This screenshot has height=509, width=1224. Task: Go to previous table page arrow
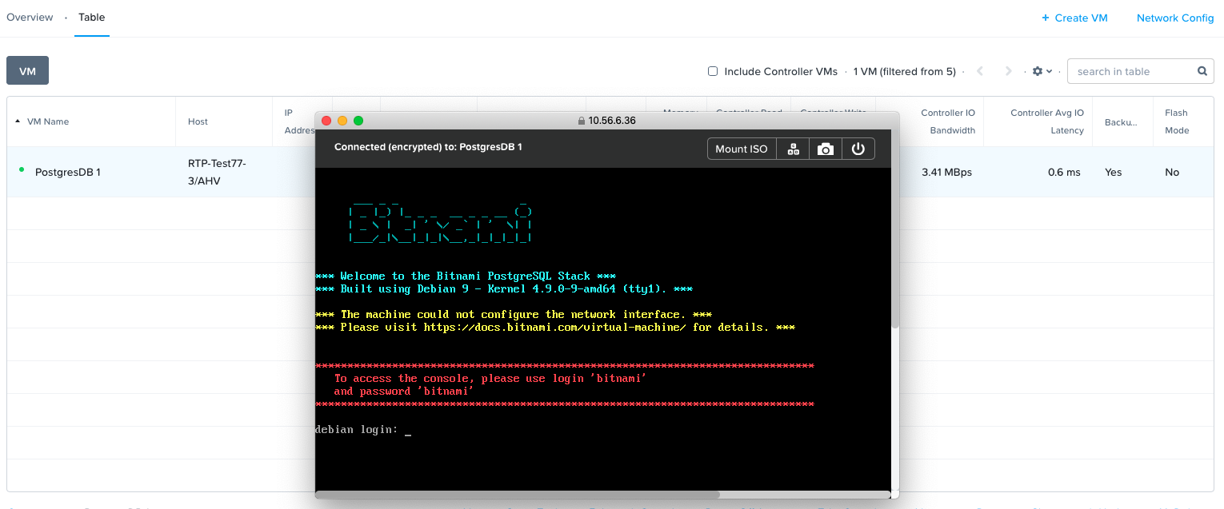pyautogui.click(x=980, y=71)
